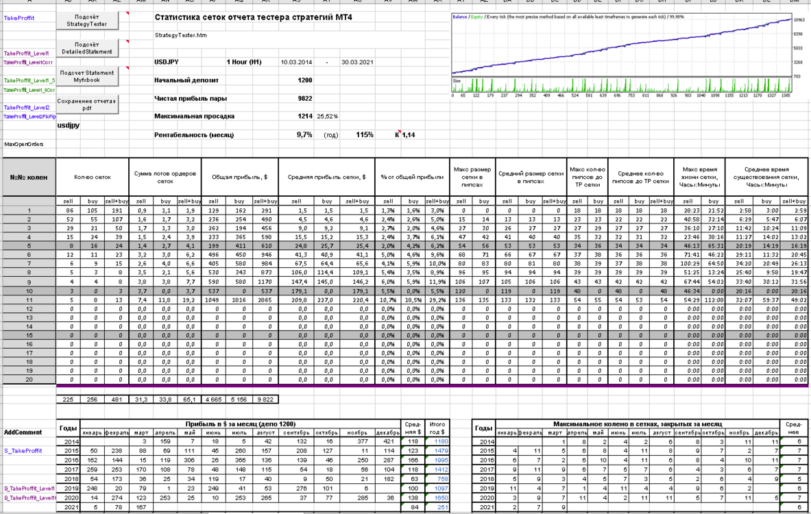Select the drawdown percent 25,52% cell
The image size is (811, 514).
click(x=328, y=117)
